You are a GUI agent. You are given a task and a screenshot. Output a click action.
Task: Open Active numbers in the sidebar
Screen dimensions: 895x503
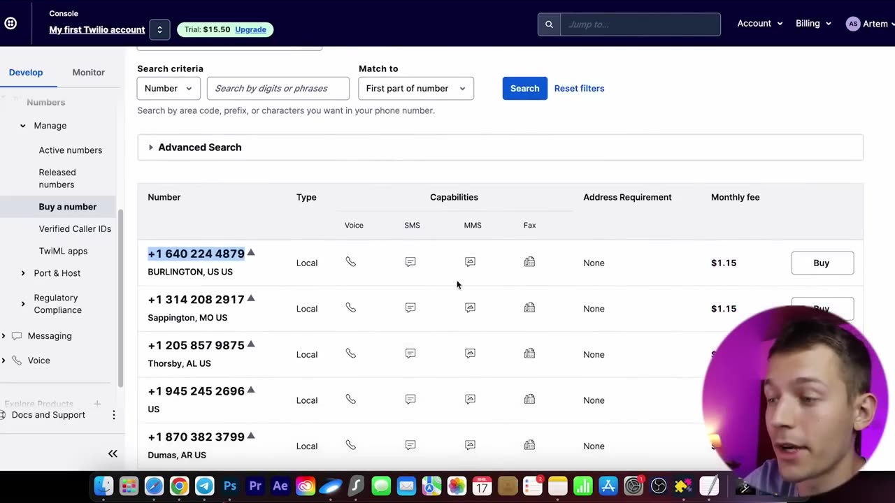(71, 150)
